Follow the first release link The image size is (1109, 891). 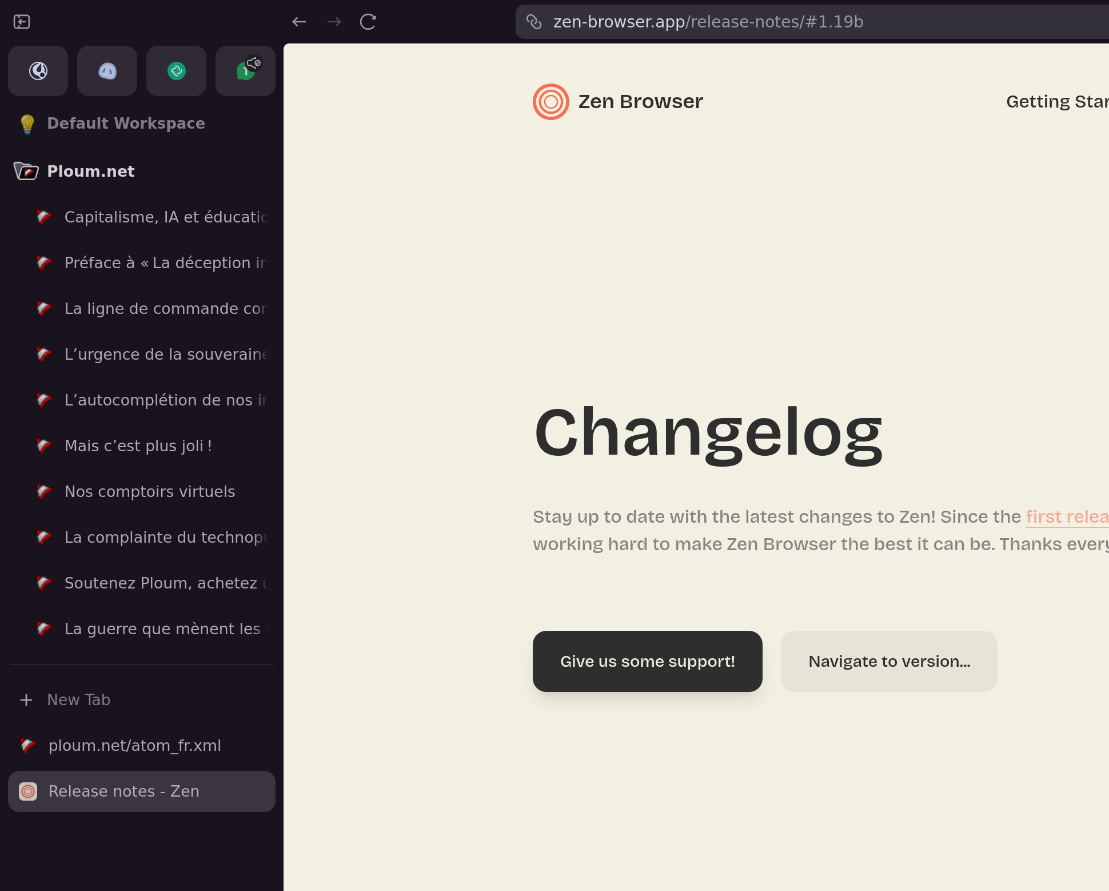[1066, 516]
